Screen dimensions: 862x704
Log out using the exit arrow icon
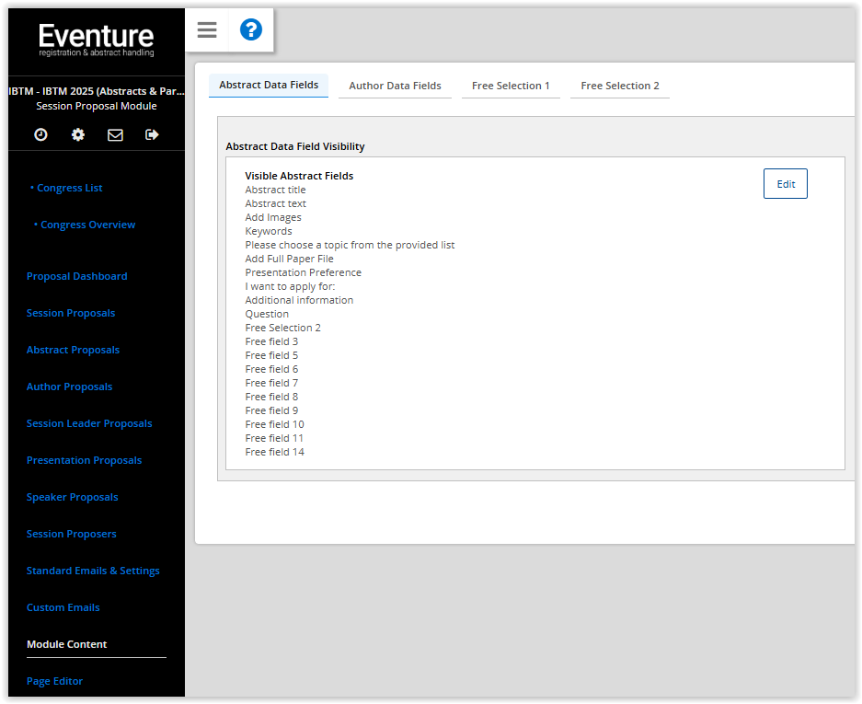coord(151,134)
